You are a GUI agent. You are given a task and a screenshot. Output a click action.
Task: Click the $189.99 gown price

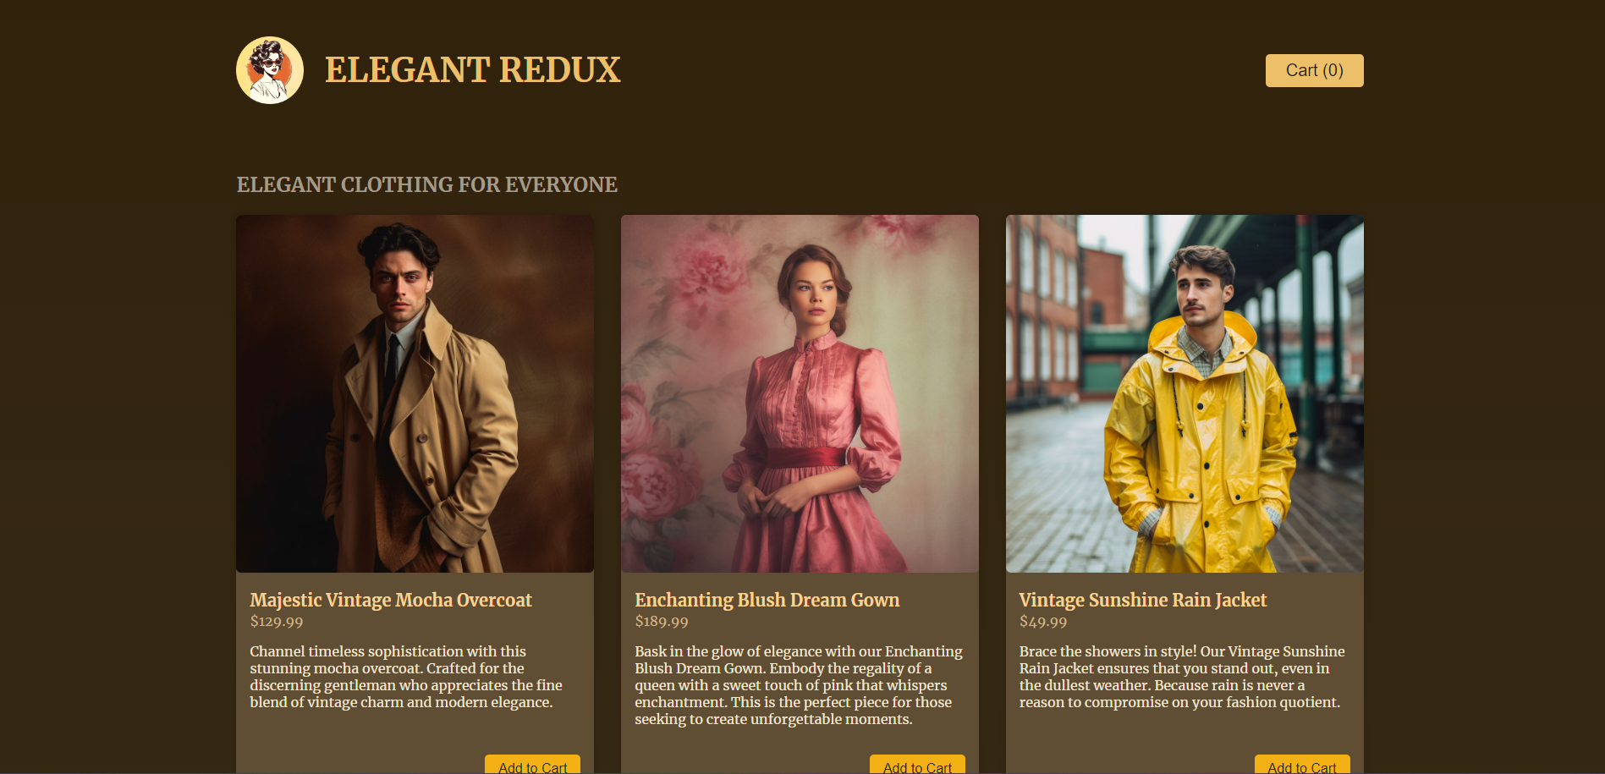pos(662,622)
